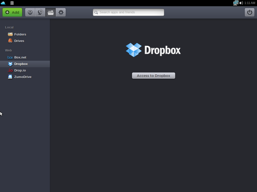This screenshot has height=192, width=257.
Task: Click the storage card icon in top panel
Action: point(12,3)
